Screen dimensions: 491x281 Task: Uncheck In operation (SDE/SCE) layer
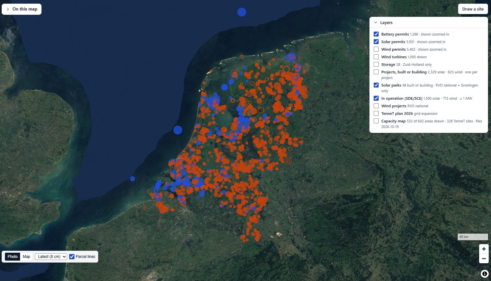pyautogui.click(x=376, y=98)
